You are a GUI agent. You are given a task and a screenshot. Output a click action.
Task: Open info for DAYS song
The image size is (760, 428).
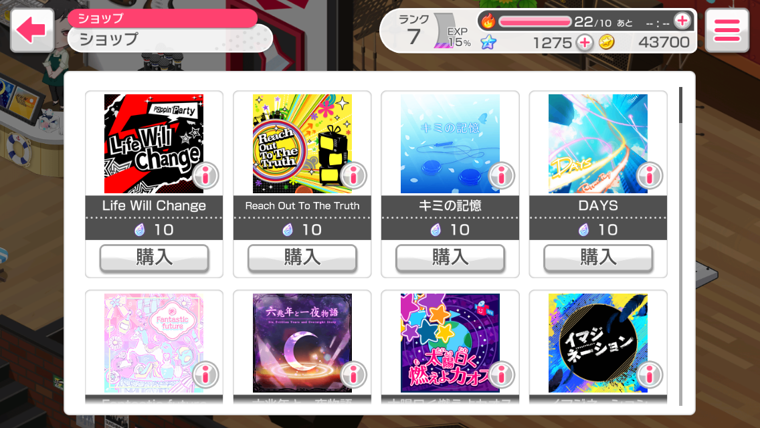(650, 175)
